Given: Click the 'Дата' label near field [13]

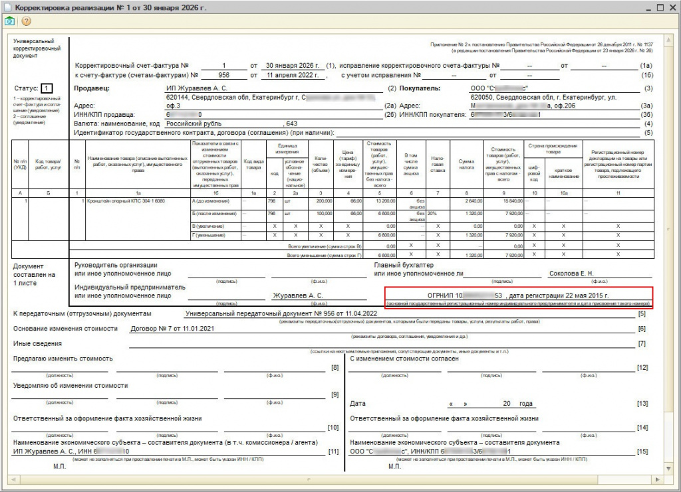Looking at the screenshot, I should [x=358, y=403].
